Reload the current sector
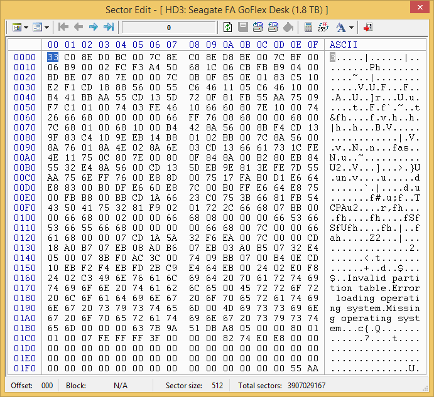Screen dimensions: 434x397 tap(227, 27)
